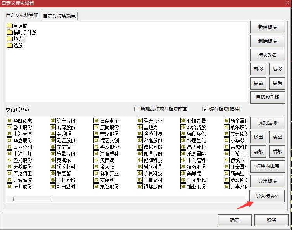Select the 热点1 folder icon
This screenshot has width=292, height=230.
click(x=10, y=38)
